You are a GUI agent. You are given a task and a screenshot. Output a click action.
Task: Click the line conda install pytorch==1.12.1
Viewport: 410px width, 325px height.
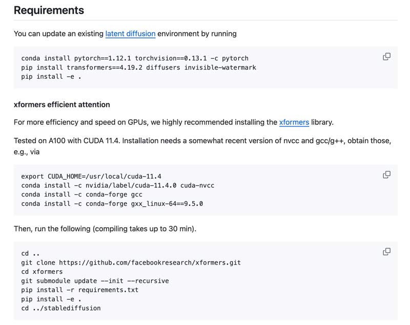[135, 58]
